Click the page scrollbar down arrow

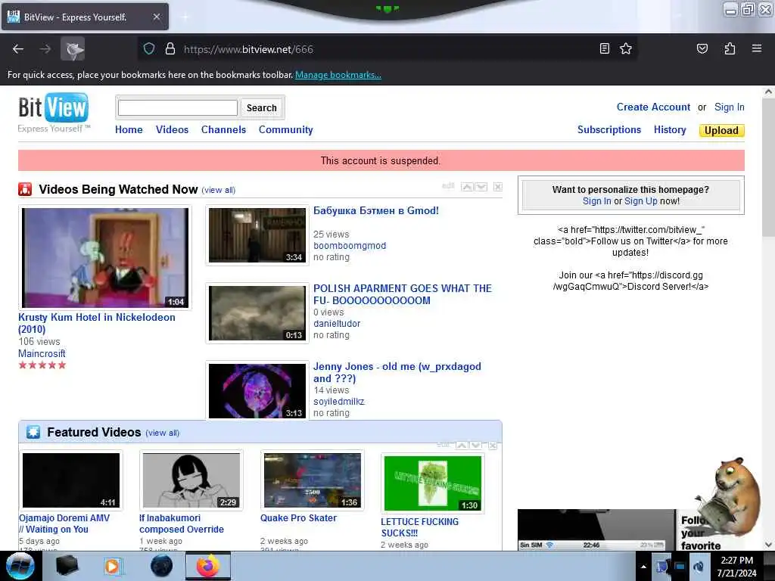tap(768, 545)
